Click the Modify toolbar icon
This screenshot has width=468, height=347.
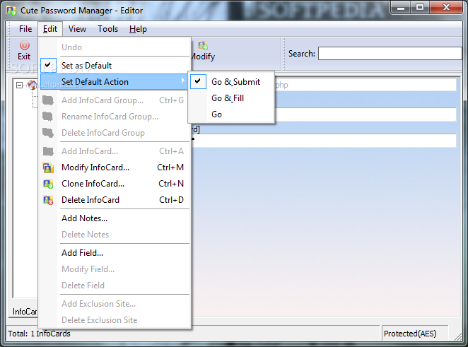pyautogui.click(x=203, y=46)
